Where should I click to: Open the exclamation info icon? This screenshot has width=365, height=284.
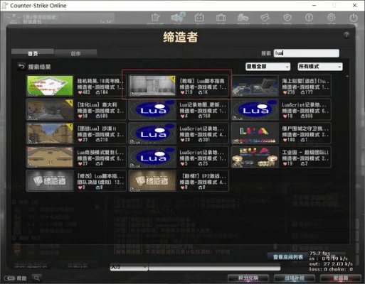coord(309,18)
